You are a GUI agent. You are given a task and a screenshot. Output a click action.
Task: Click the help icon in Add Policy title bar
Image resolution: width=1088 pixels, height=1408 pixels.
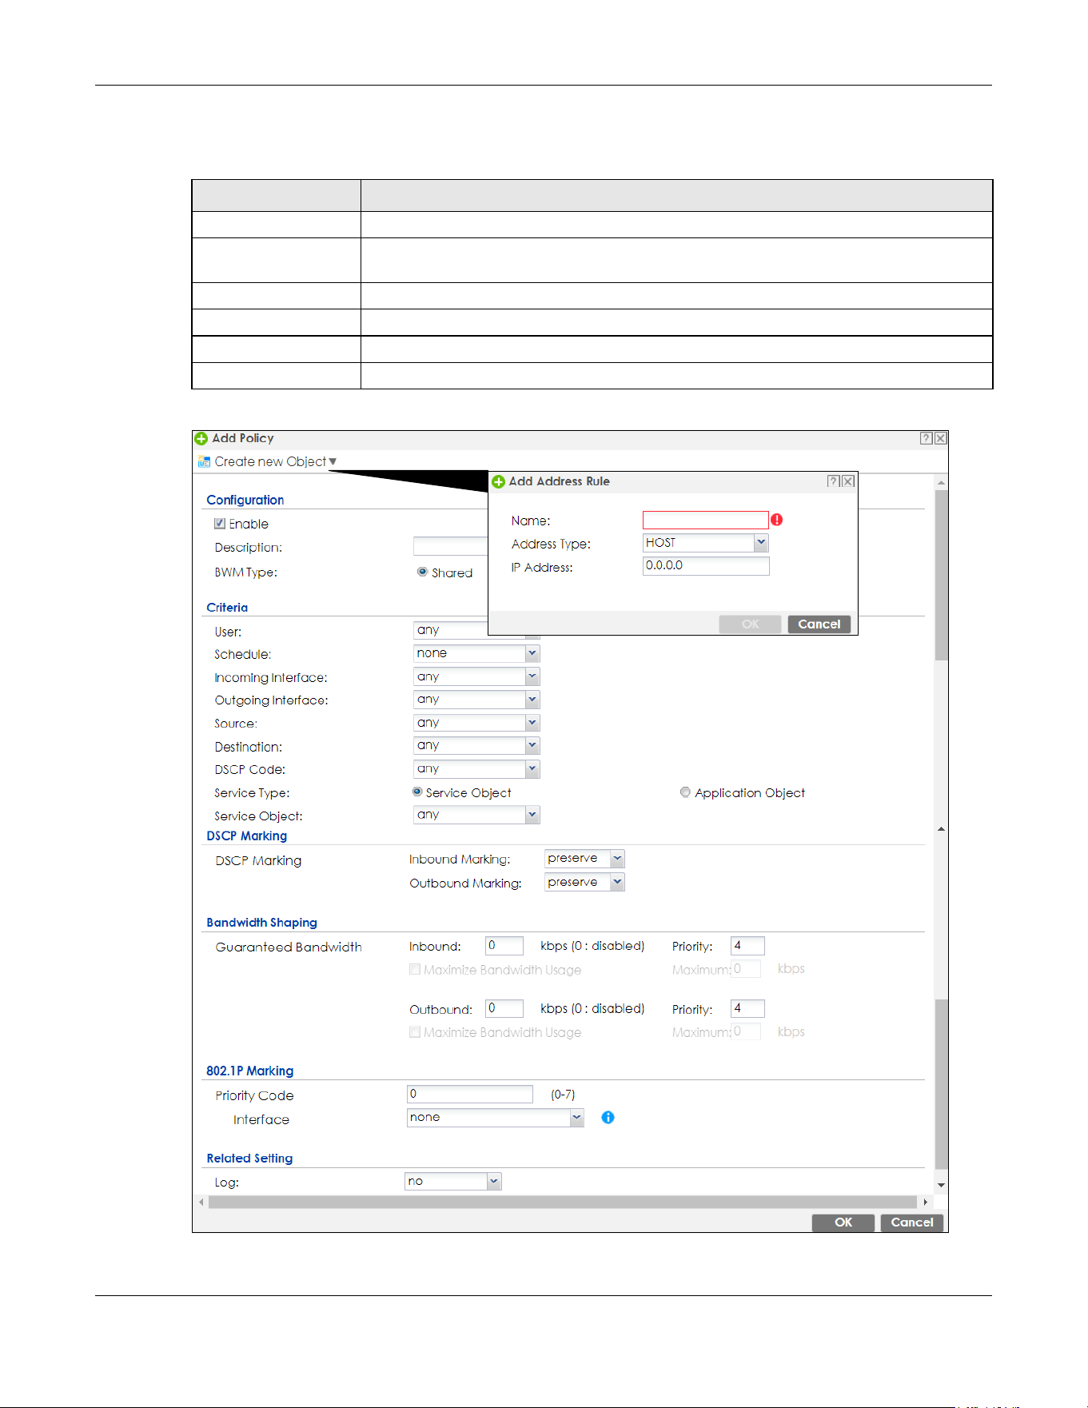pos(926,438)
